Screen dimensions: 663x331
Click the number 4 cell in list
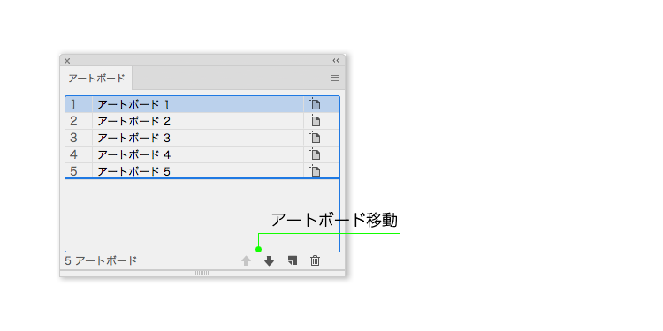(79, 155)
